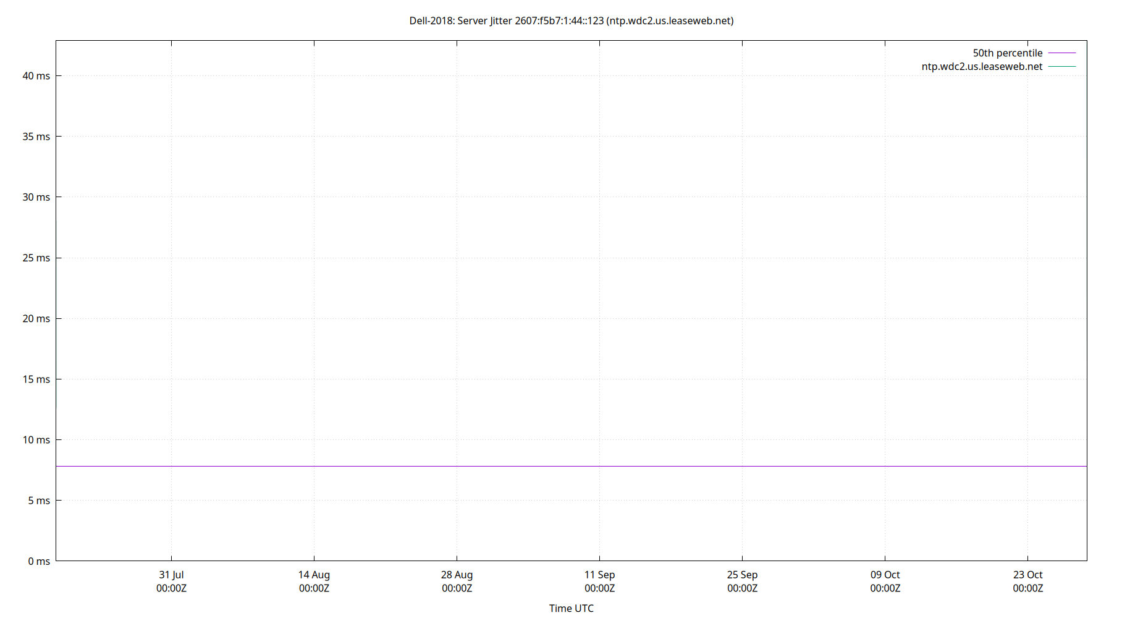Select the Time UTC axis label
This screenshot has height=618, width=1143.
(x=571, y=608)
